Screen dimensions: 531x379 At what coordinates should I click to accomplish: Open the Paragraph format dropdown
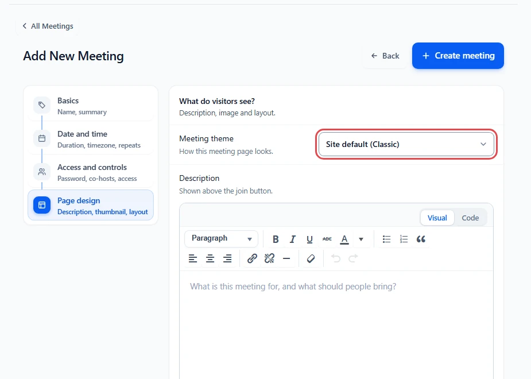point(222,239)
